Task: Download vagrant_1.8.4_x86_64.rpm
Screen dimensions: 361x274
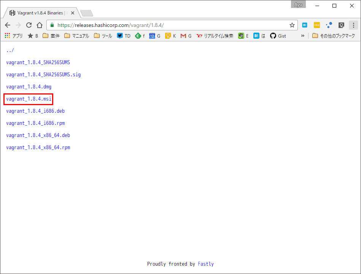Action: tap(38, 148)
